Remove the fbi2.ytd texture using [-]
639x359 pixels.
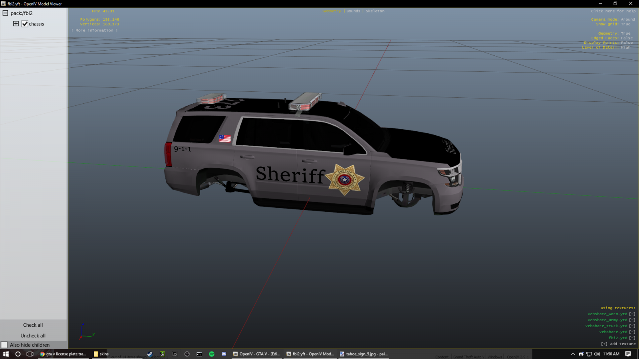click(x=632, y=338)
